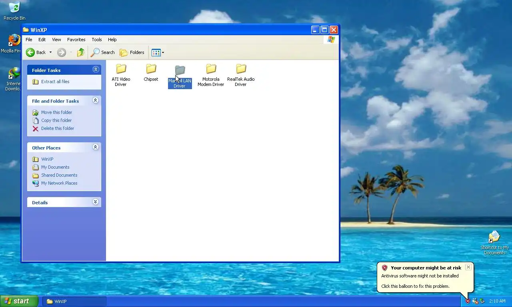Screen dimensions: 512x307
Task: Click the red security shield tray icon
Action: 468,301
